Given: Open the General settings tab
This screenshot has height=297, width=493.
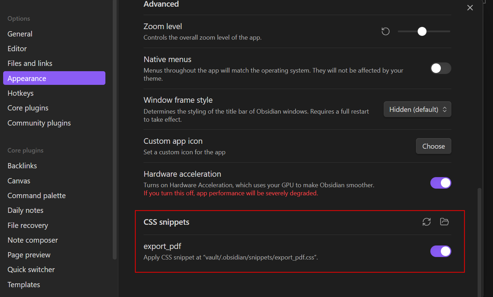Looking at the screenshot, I should coord(20,34).
